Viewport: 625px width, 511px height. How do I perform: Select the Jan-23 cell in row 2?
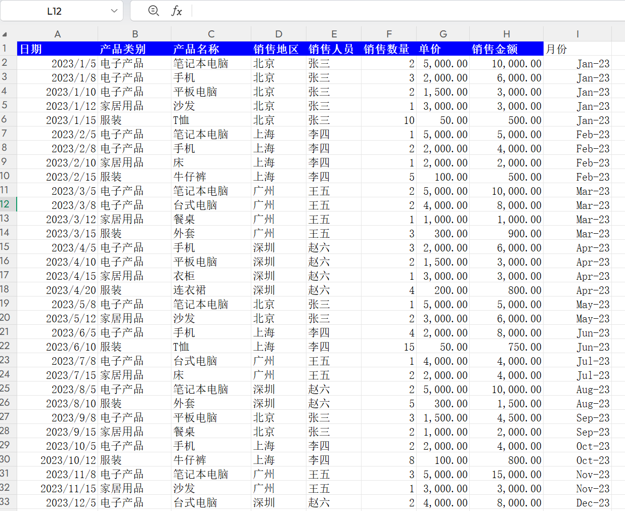click(577, 63)
